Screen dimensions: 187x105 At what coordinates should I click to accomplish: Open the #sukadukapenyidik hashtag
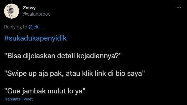tap(35, 38)
